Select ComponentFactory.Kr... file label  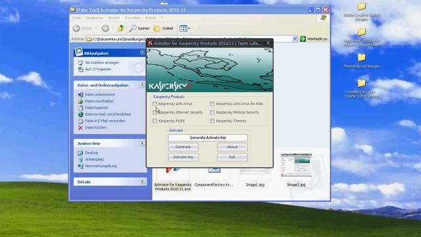pyautogui.click(x=214, y=184)
